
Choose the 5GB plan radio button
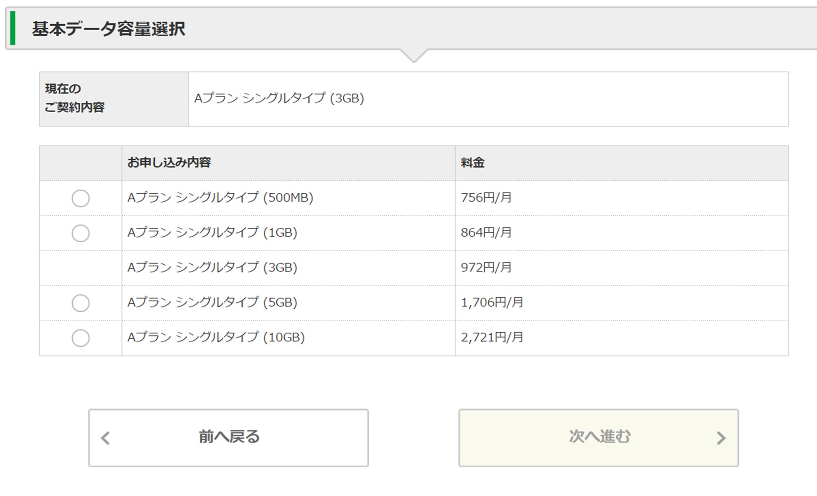tap(81, 303)
